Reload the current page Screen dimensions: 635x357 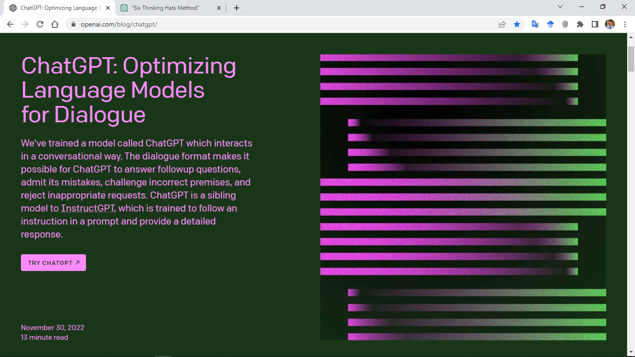coord(40,24)
